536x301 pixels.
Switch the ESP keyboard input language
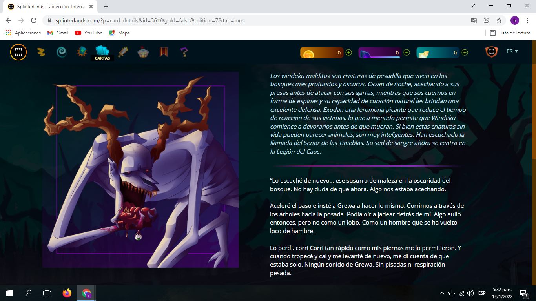(x=482, y=293)
